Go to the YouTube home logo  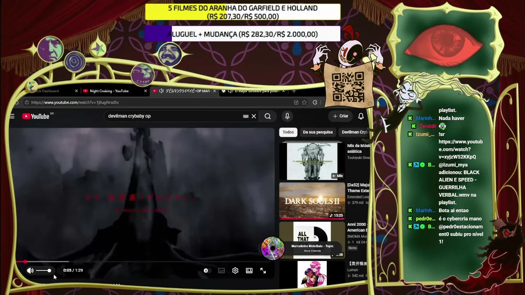point(36,116)
